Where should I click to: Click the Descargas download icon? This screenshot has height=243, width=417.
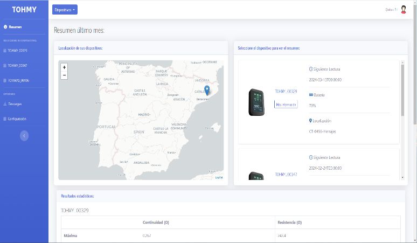5,104
